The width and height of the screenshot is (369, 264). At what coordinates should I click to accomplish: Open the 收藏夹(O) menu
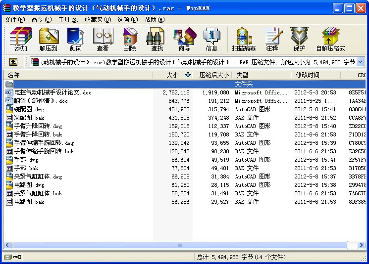(98, 20)
